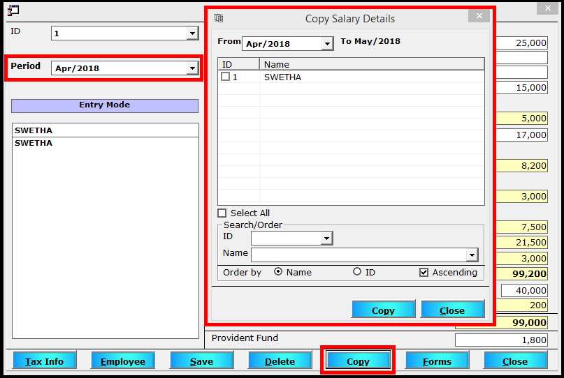Click the Search/Order Name text field

(359, 255)
